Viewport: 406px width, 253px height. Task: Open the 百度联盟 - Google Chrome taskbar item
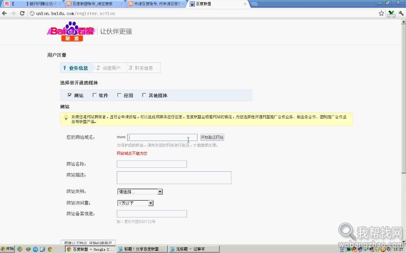[x=90, y=249]
